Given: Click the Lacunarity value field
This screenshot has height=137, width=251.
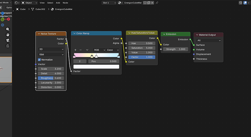Looking at the screenshot, I should pyautogui.click(x=51, y=83).
